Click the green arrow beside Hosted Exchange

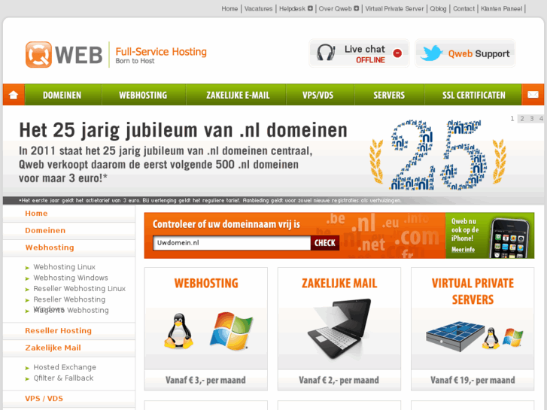tap(27, 368)
